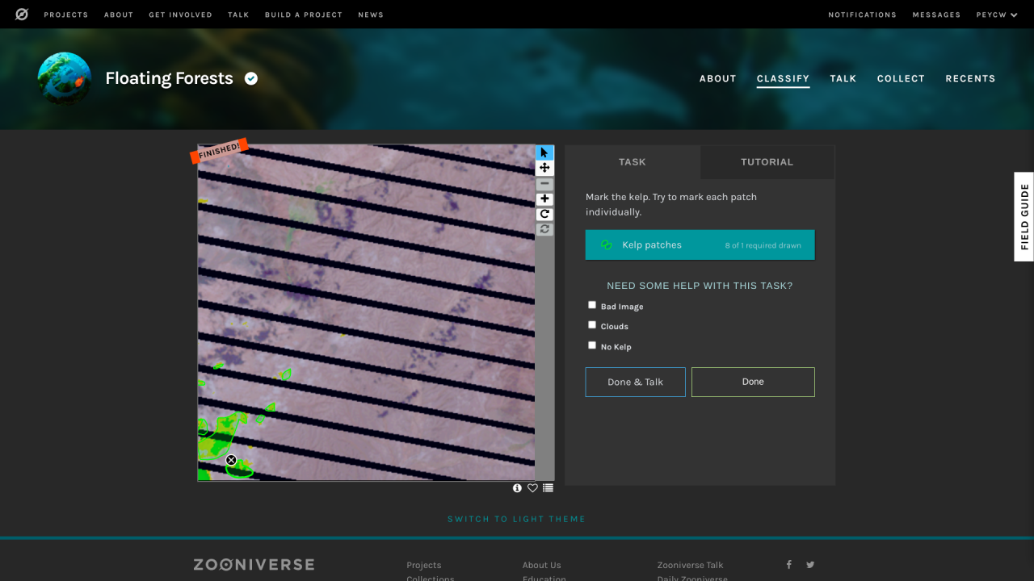Open the project Talk section
Screen dimensions: 1034x581
[x=843, y=78]
